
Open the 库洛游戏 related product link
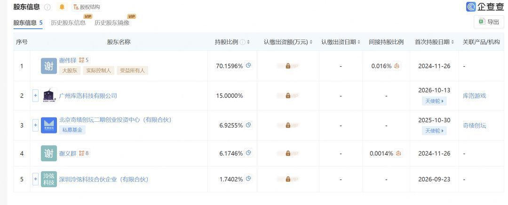(474, 96)
